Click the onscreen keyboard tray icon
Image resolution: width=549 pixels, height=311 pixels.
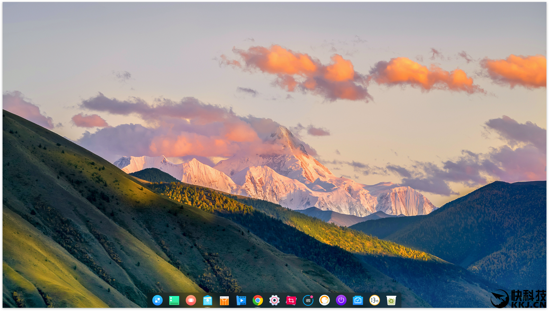308,301
